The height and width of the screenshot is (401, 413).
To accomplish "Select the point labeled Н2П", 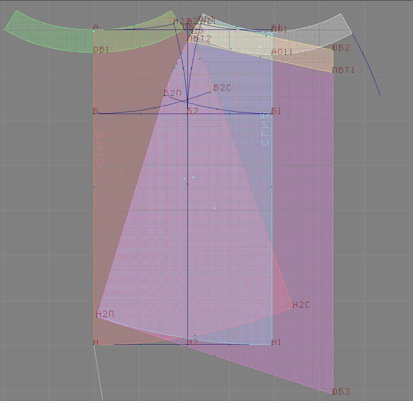I will click(x=105, y=314).
